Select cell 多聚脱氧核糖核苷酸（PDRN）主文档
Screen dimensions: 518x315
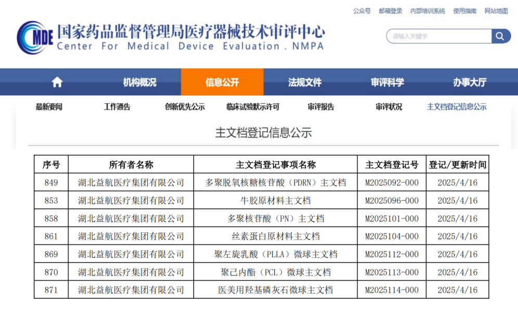pyautogui.click(x=276, y=182)
